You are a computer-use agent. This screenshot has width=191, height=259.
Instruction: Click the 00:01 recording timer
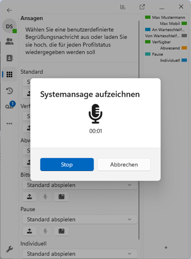pyautogui.click(x=96, y=131)
